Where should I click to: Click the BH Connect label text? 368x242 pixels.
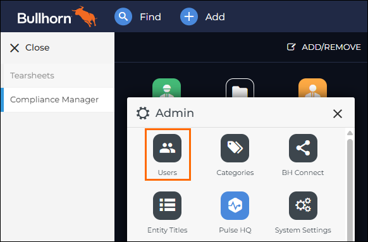(x=303, y=172)
